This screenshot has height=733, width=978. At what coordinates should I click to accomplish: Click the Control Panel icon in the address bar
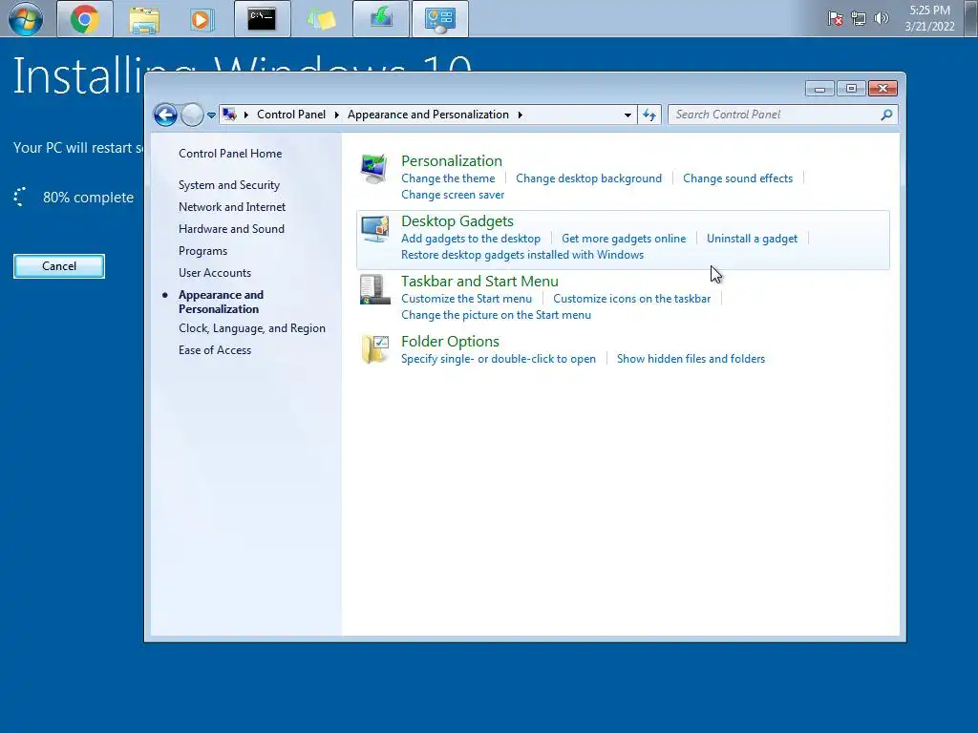(229, 115)
